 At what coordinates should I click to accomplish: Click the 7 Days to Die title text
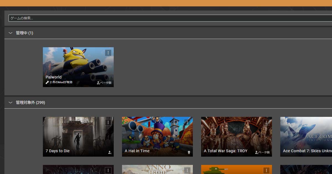[58, 151]
